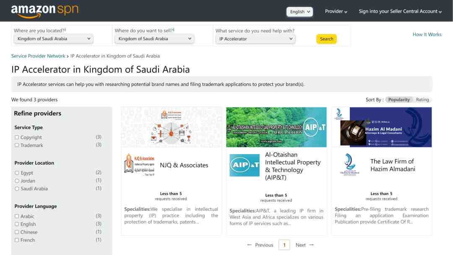This screenshot has height=255, width=453.
Task: Open Al-Otaishan AIP&T forest banner image
Action: [276, 127]
